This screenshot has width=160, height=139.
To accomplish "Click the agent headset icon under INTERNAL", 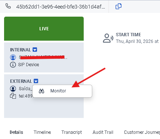I will point(13,57).
